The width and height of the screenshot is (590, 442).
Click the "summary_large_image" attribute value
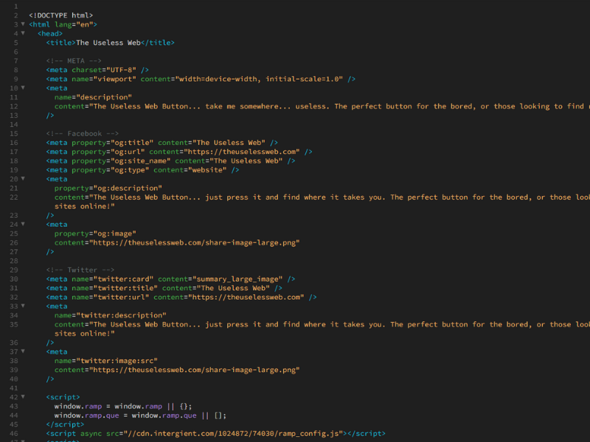[237, 279]
